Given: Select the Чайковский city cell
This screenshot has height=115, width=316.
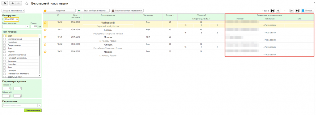Looking at the screenshot, I should (108, 23).
